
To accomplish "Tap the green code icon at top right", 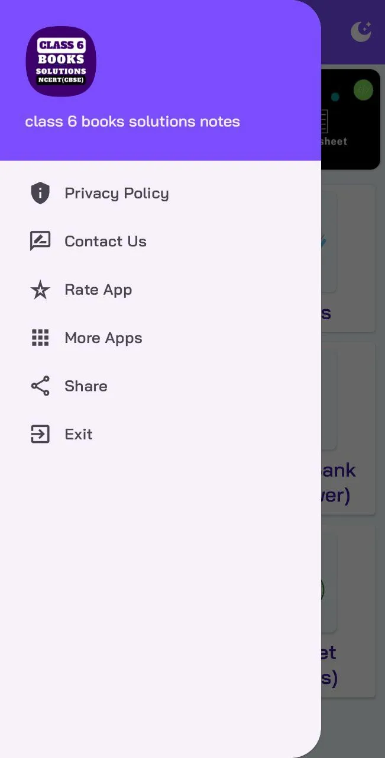I will pos(363,90).
